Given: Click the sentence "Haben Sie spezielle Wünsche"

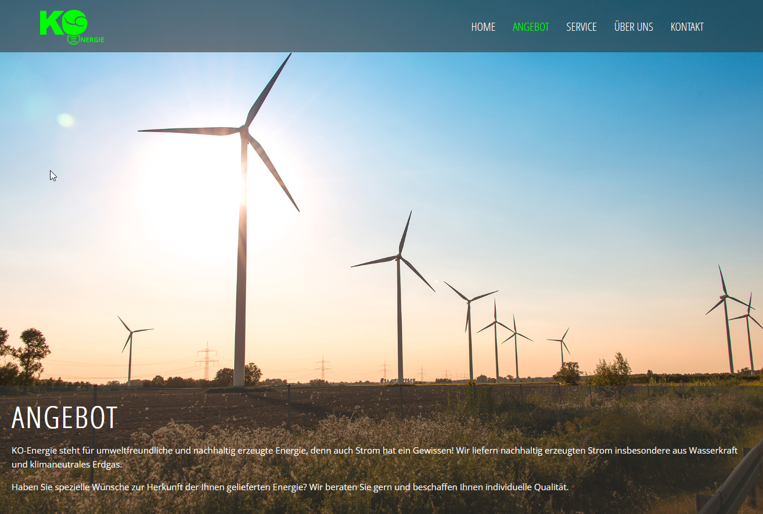Looking at the screenshot, I should 290,487.
